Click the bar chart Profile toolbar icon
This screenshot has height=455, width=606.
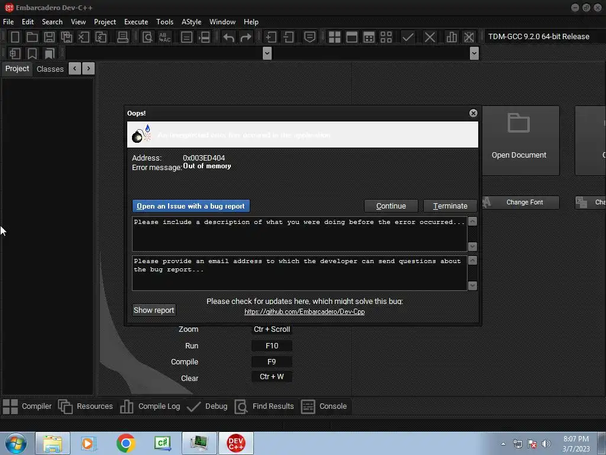tap(452, 37)
